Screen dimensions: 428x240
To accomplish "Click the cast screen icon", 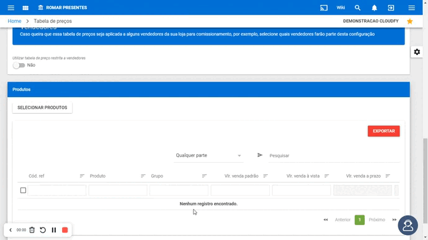I will click(x=324, y=7).
